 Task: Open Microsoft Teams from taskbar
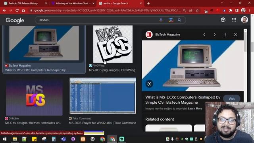point(63,139)
